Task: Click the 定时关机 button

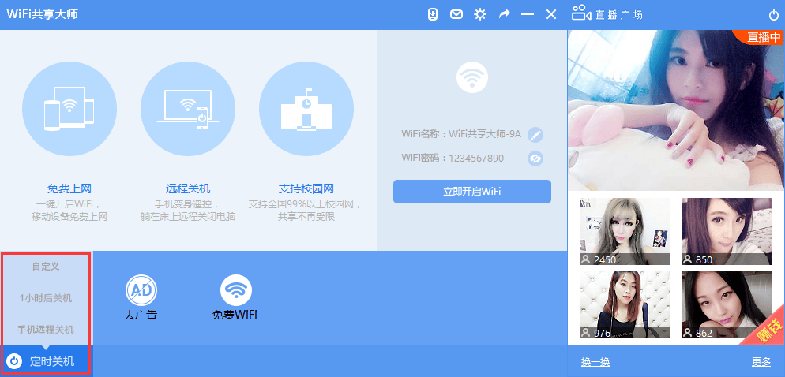Action: click(x=46, y=361)
